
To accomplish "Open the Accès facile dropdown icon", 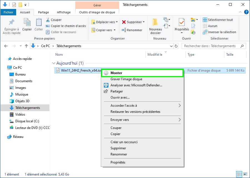I will click(167, 26).
